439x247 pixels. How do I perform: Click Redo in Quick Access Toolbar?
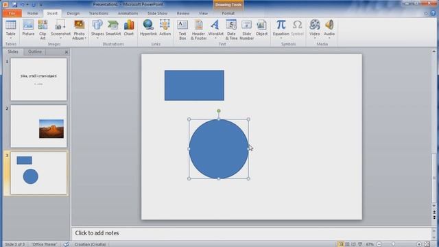[34, 5]
